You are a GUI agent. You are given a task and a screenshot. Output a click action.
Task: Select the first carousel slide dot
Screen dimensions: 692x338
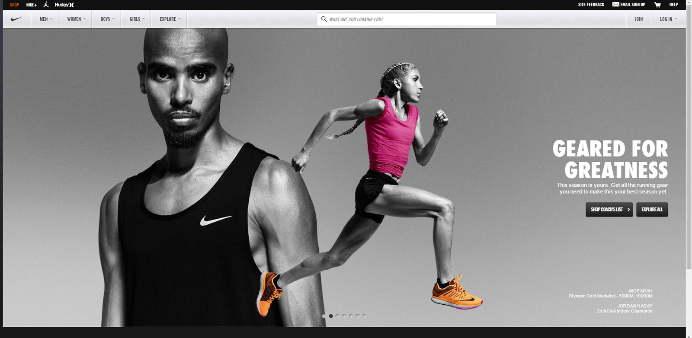click(x=324, y=316)
